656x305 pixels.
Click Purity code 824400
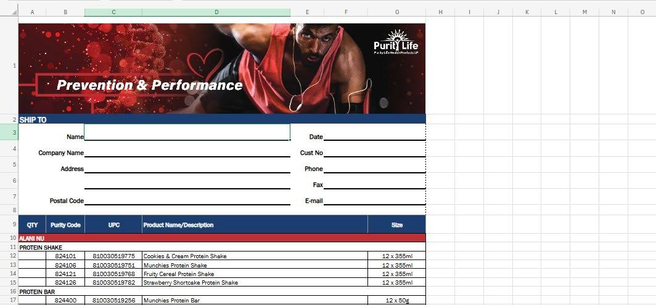tap(65, 300)
